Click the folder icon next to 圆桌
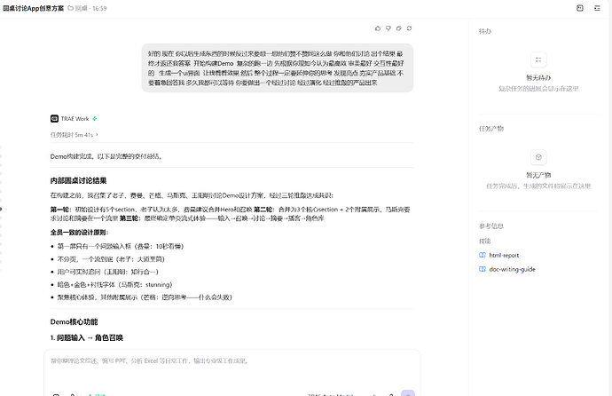Screen dimensions: 612x396 tap(71, 8)
